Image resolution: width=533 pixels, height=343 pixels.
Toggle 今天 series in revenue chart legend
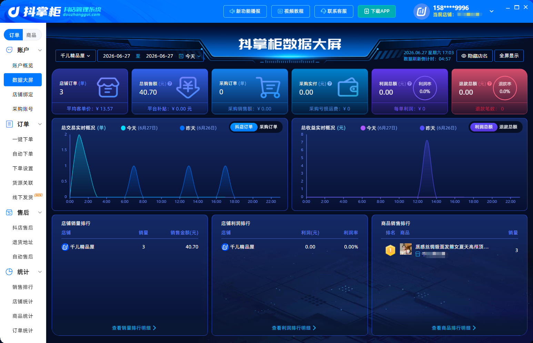point(379,128)
